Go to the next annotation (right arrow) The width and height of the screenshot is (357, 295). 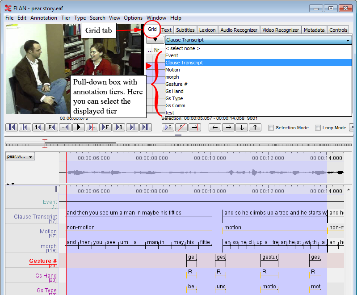(x=228, y=127)
